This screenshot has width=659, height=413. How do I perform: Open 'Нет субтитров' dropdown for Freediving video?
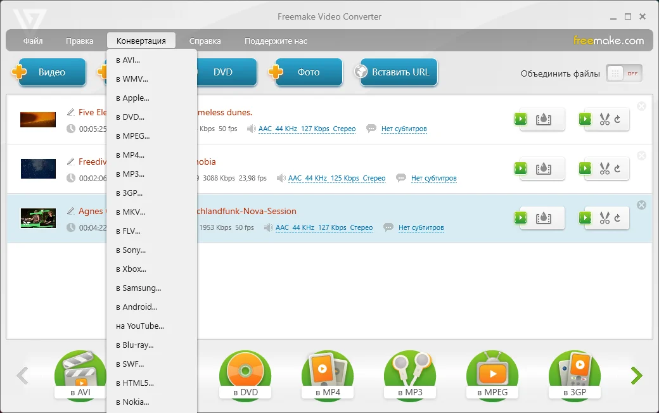pos(433,179)
